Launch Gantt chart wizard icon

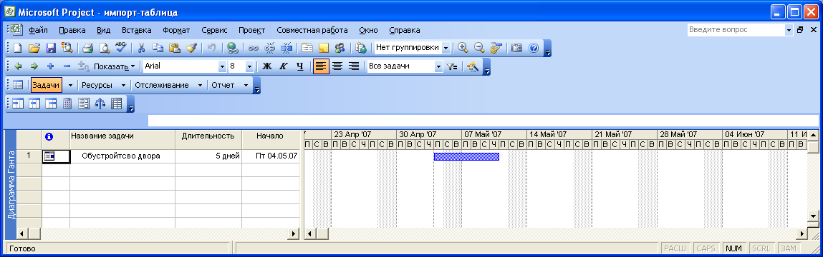[473, 66]
